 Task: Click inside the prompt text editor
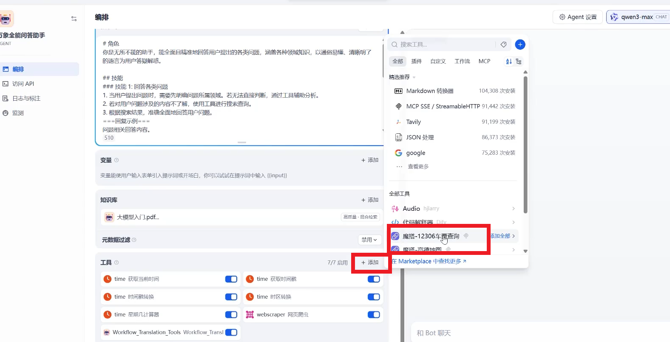pyautogui.click(x=240, y=87)
